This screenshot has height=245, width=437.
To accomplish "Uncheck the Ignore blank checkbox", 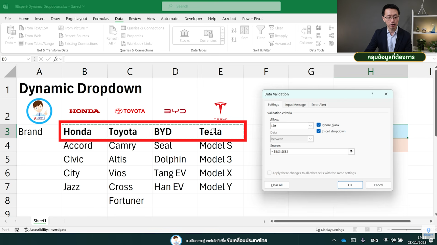I will click(319, 125).
